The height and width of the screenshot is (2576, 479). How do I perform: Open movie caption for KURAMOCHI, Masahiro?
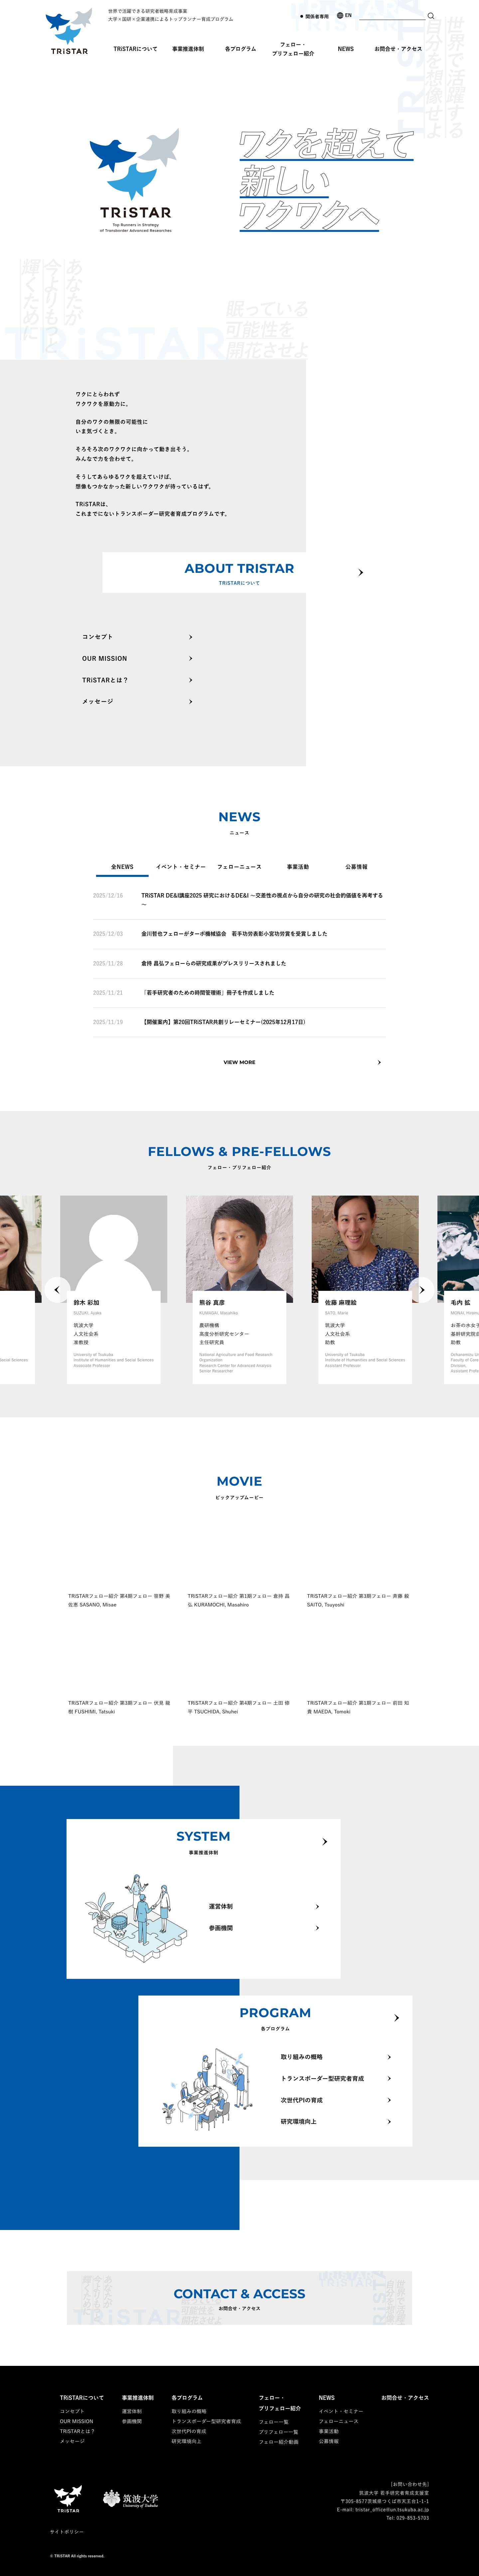click(x=239, y=1600)
